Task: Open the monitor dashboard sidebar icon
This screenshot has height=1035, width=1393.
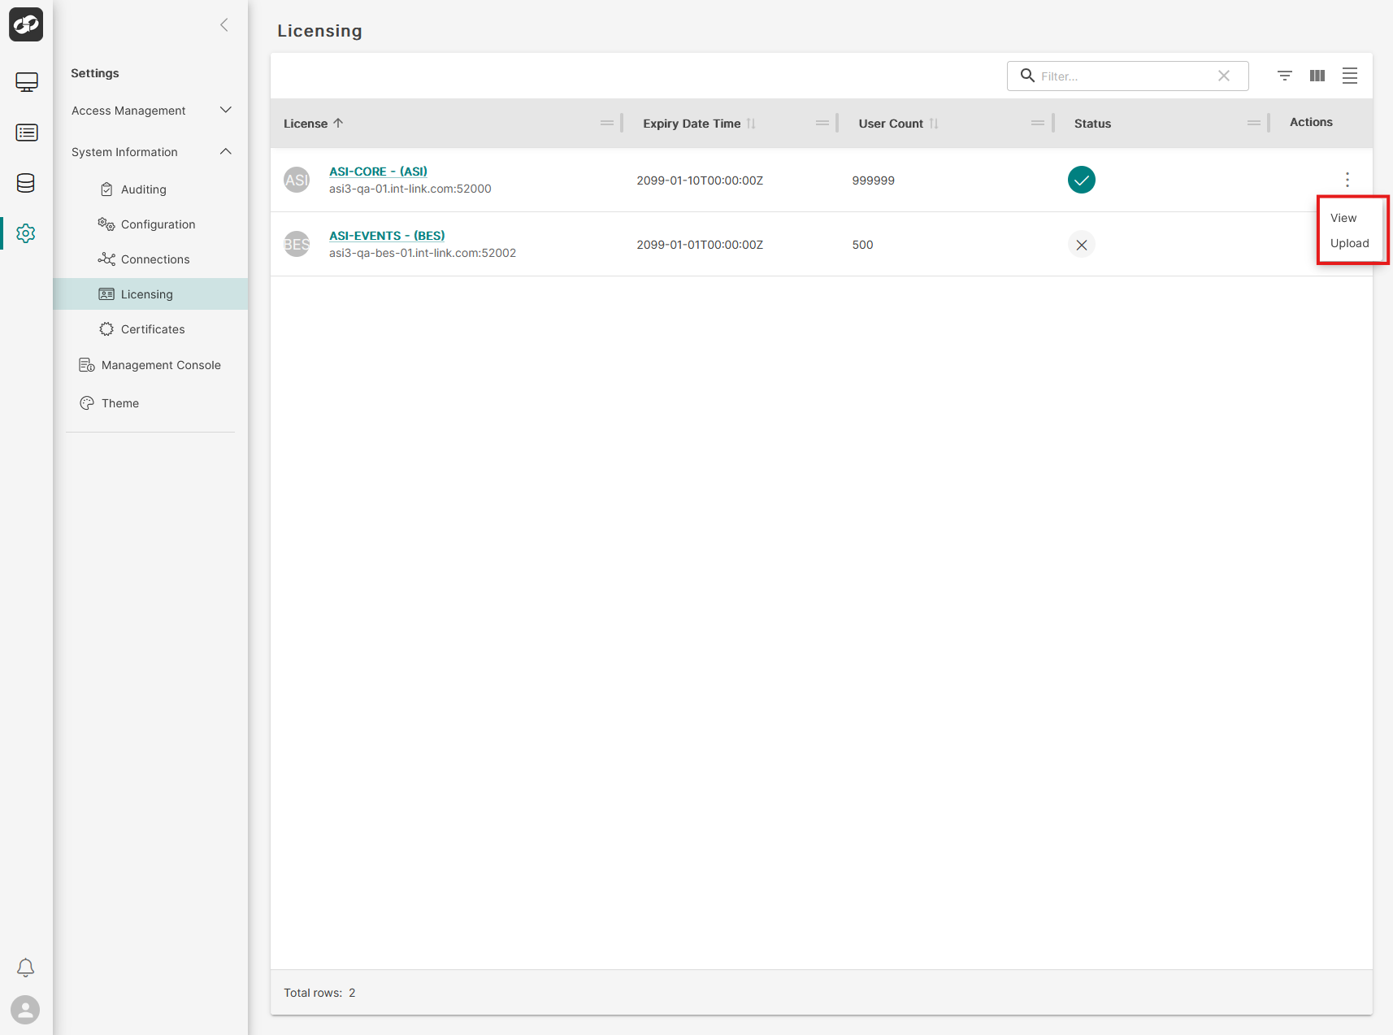Action: tap(26, 82)
